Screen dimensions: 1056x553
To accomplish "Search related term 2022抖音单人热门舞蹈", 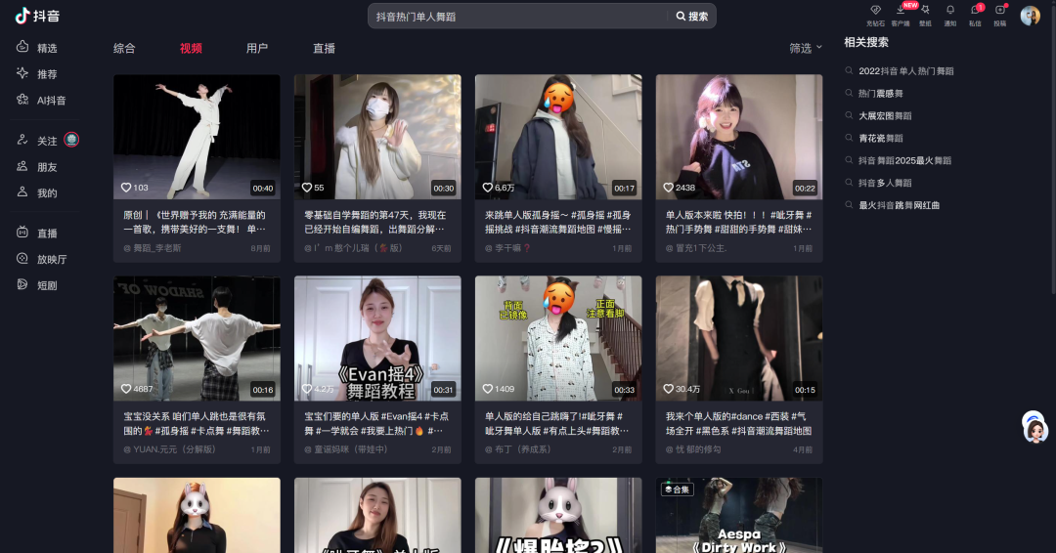I will tap(905, 70).
